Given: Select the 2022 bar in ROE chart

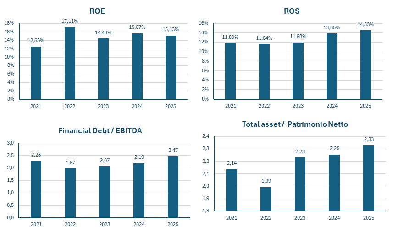Looking at the screenshot, I should [x=70, y=63].
